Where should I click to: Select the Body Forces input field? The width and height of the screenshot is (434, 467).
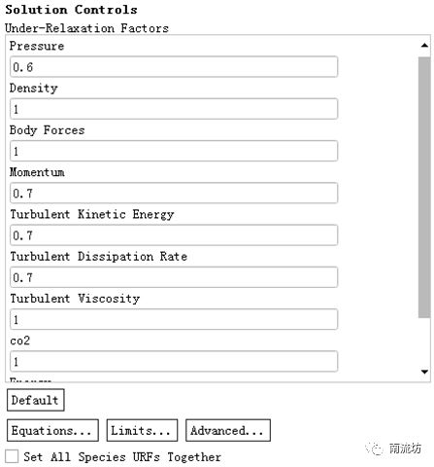(174, 151)
